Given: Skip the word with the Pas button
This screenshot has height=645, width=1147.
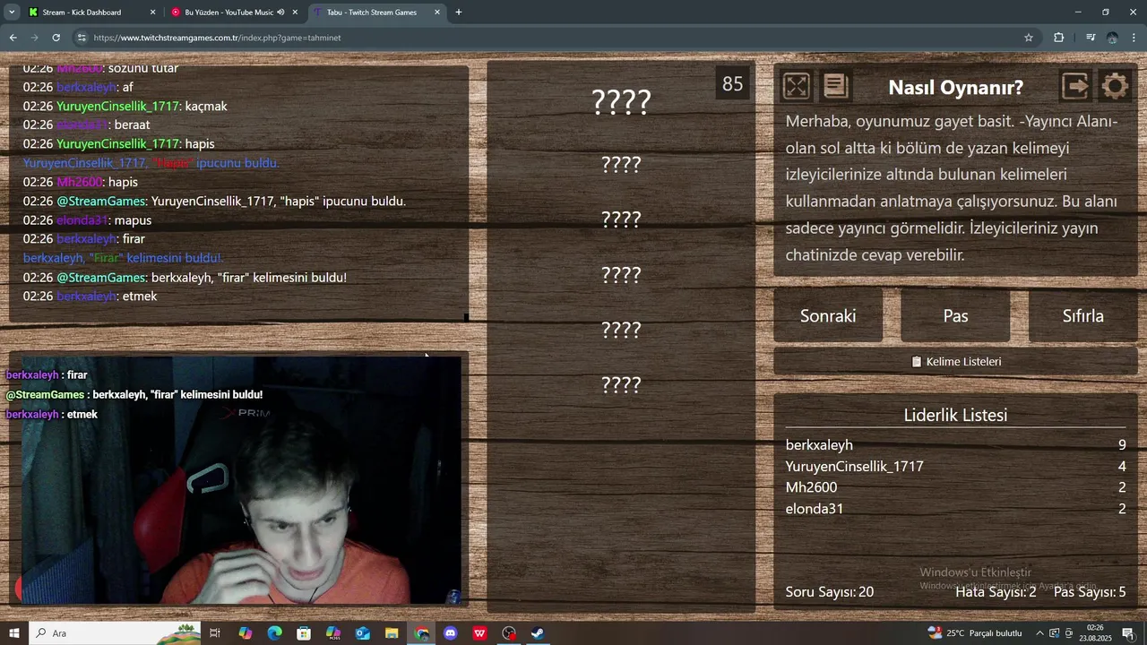Looking at the screenshot, I should pos(955,315).
